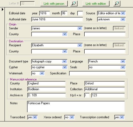Image resolution: width=133 pixels, height=127 pixels.
Task: Click the Link with person button
Action: pyautogui.click(x=54, y=4)
